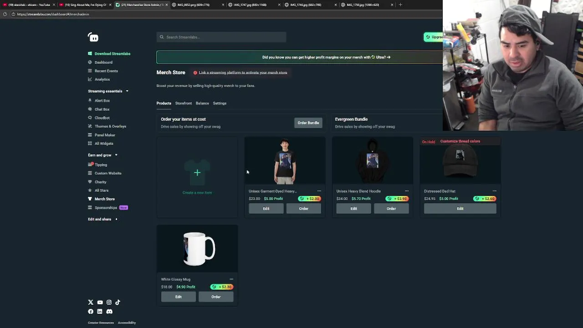Viewport: 583px width, 328px height.
Task: Reload the page with the browser refresh icon
Action: [5, 14]
